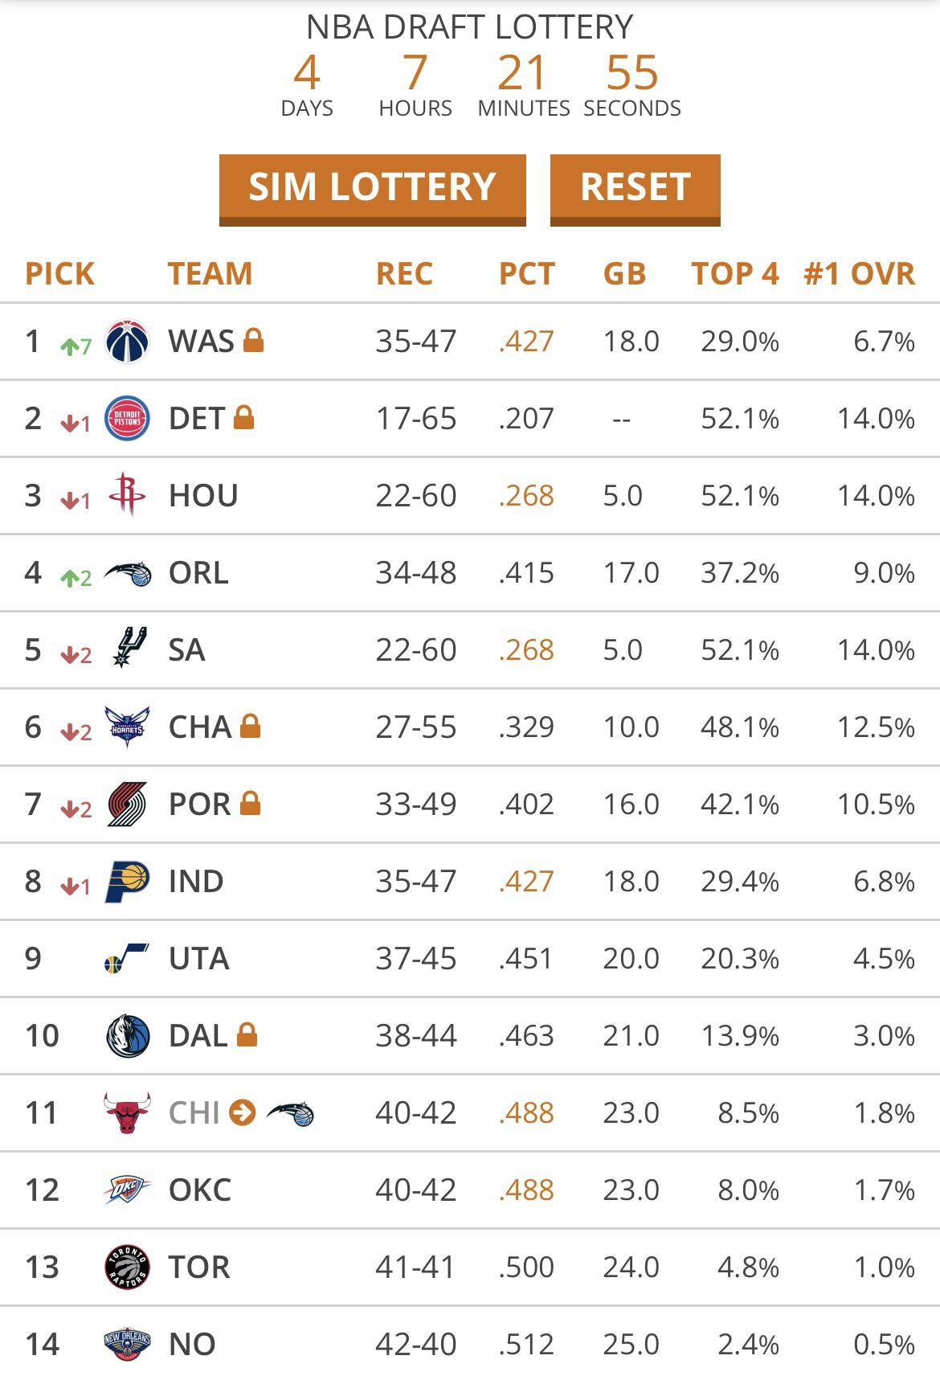The height and width of the screenshot is (1376, 940).
Task: Click the San Antonio Spurs logo
Action: click(x=129, y=649)
